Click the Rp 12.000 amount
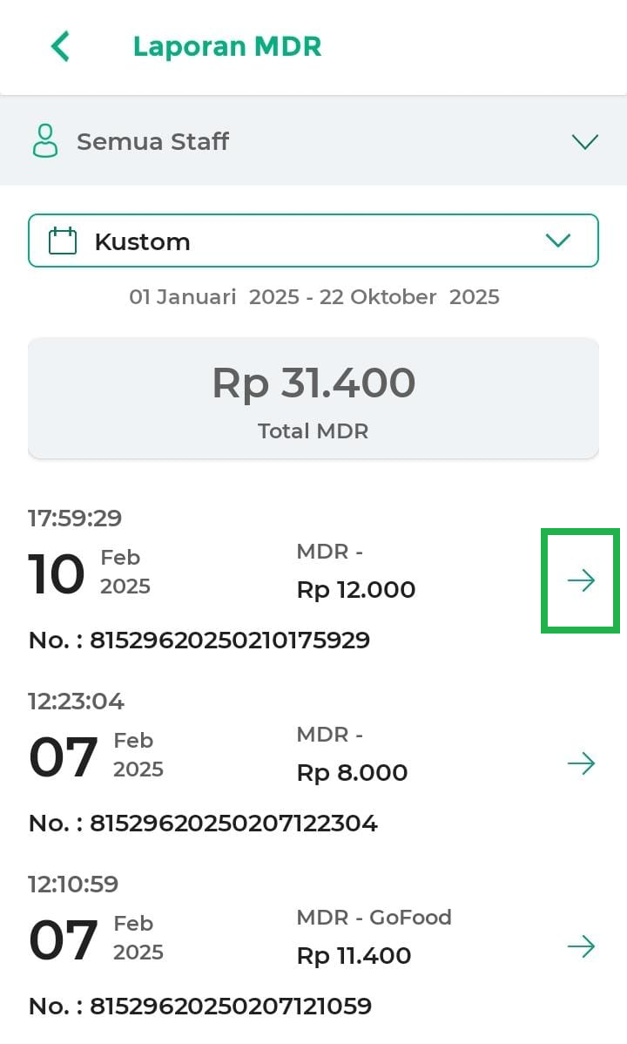This screenshot has height=1044, width=627. pyautogui.click(x=356, y=590)
